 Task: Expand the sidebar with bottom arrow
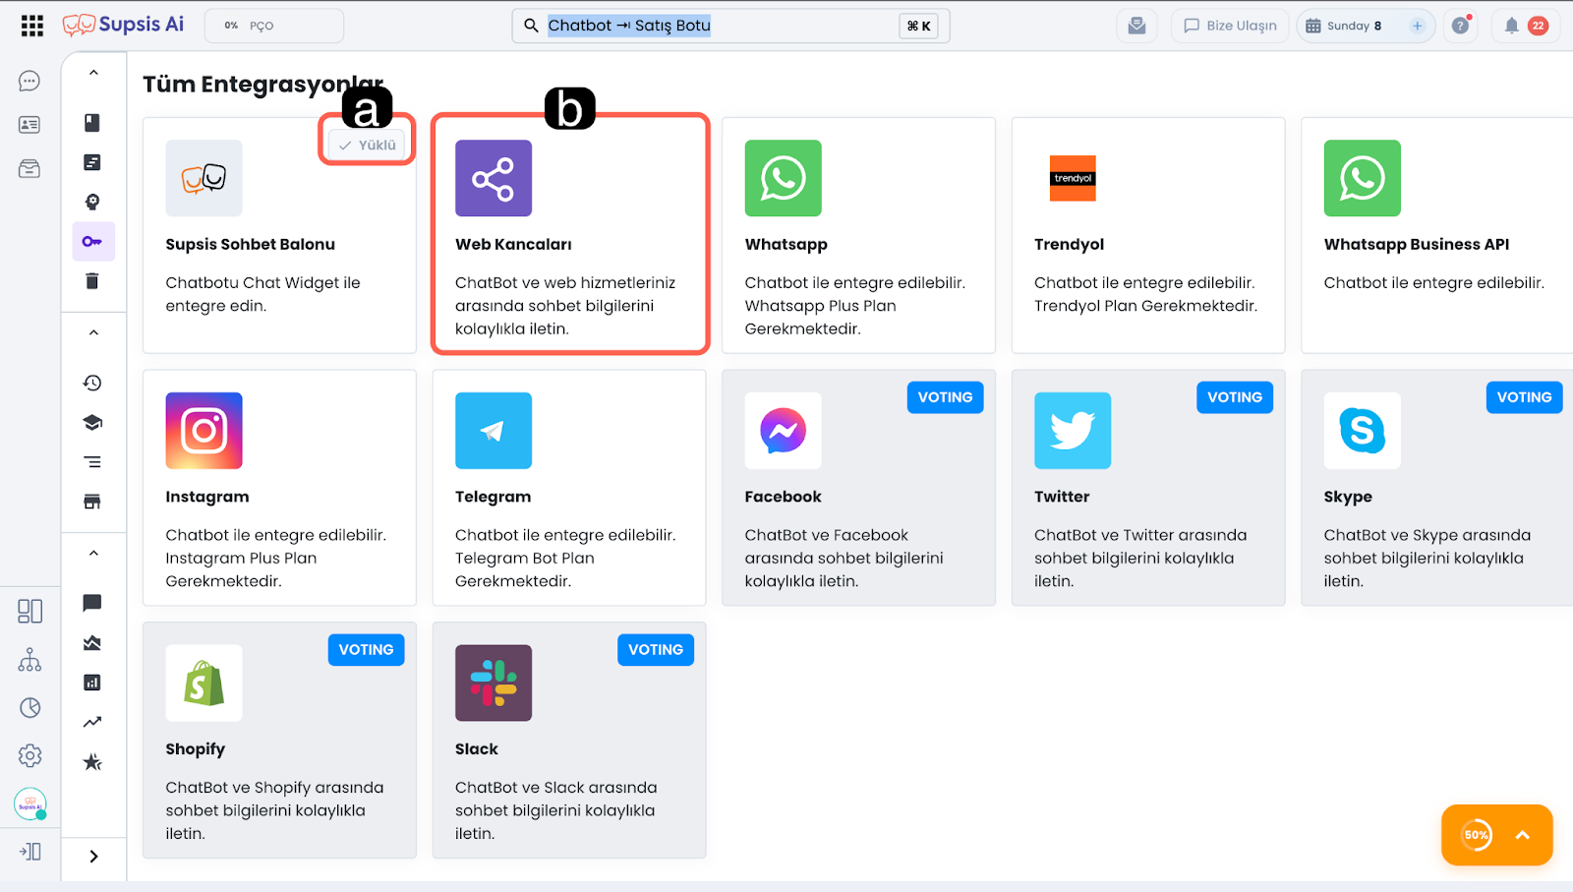point(93,857)
